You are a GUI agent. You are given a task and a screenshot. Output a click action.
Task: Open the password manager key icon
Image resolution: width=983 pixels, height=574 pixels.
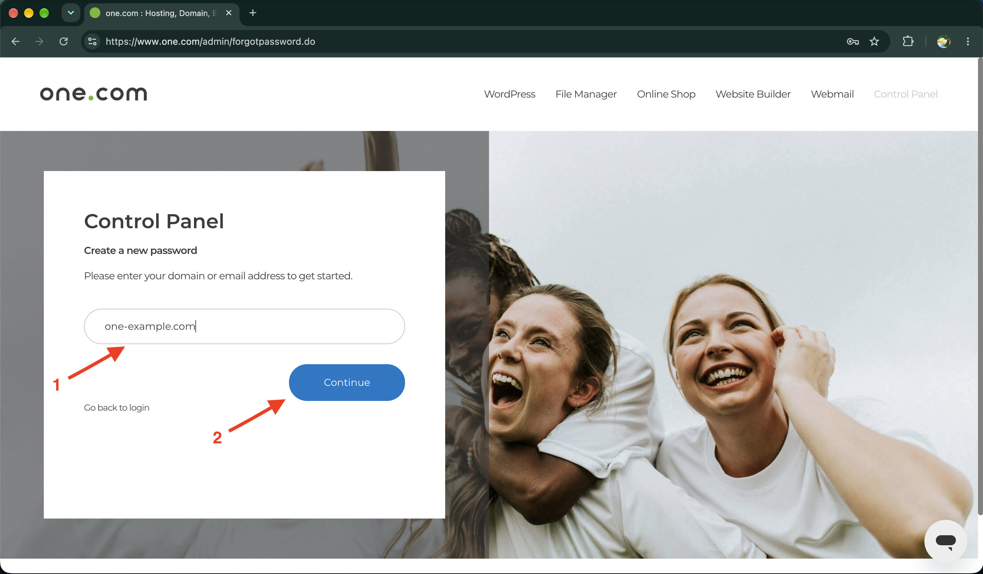853,41
